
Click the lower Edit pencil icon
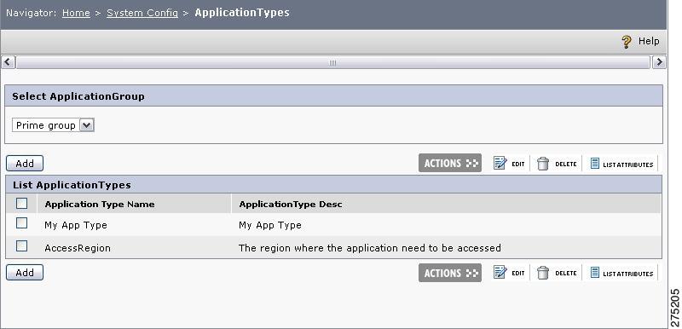[x=500, y=273]
